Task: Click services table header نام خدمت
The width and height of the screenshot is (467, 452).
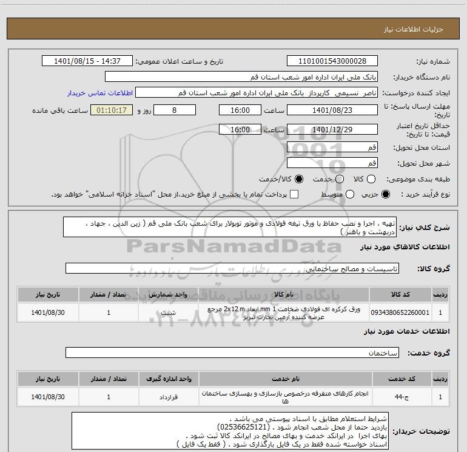Action: tap(285, 379)
